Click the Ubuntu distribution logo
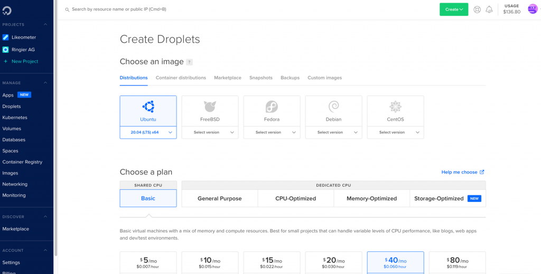The height and width of the screenshot is (274, 541). click(x=148, y=107)
